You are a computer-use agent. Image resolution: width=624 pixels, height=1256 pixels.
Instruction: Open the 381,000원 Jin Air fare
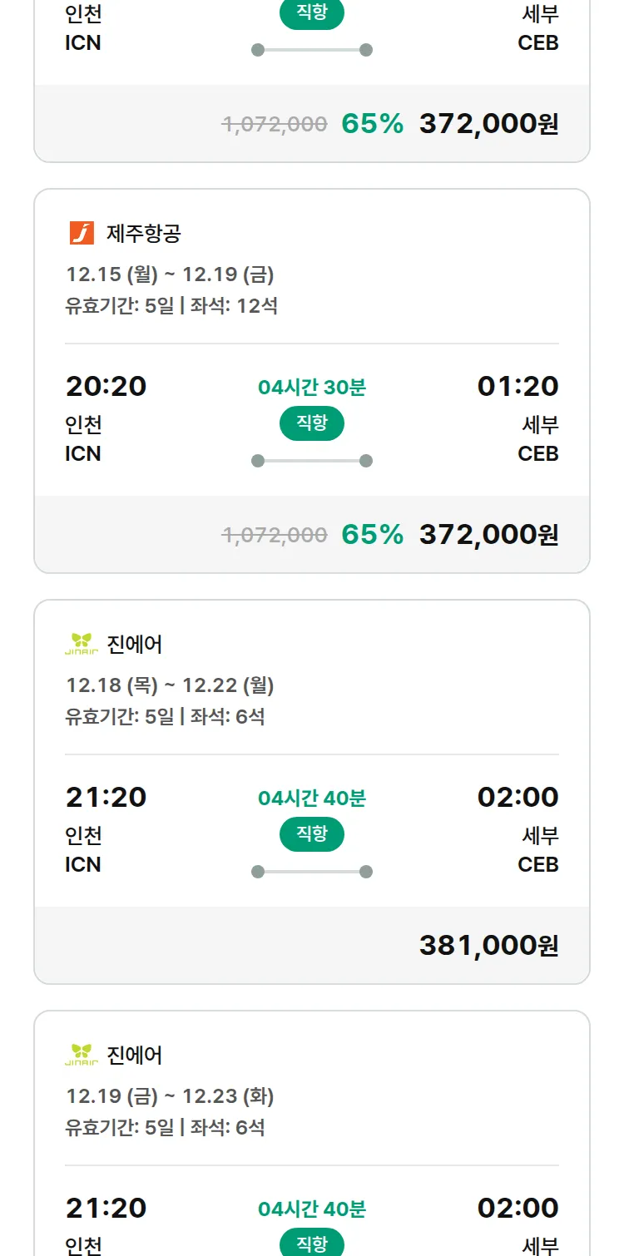(x=488, y=945)
